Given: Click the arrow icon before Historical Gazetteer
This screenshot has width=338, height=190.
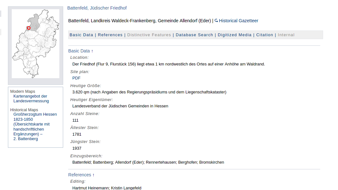Looking at the screenshot, I should click(216, 21).
